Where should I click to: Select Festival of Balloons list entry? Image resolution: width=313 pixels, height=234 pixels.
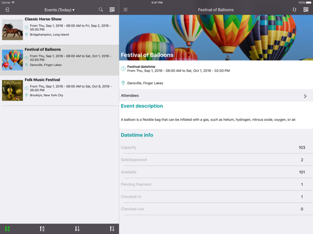pos(60,60)
